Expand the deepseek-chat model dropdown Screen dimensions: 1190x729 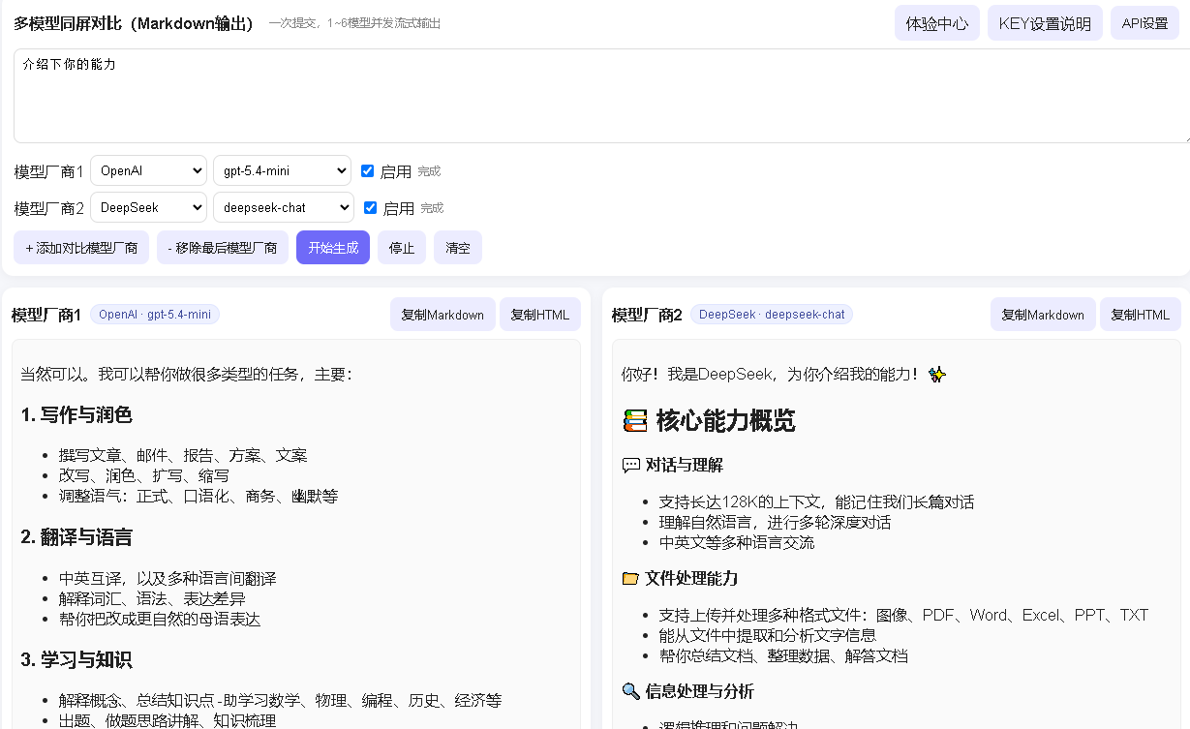(x=283, y=208)
